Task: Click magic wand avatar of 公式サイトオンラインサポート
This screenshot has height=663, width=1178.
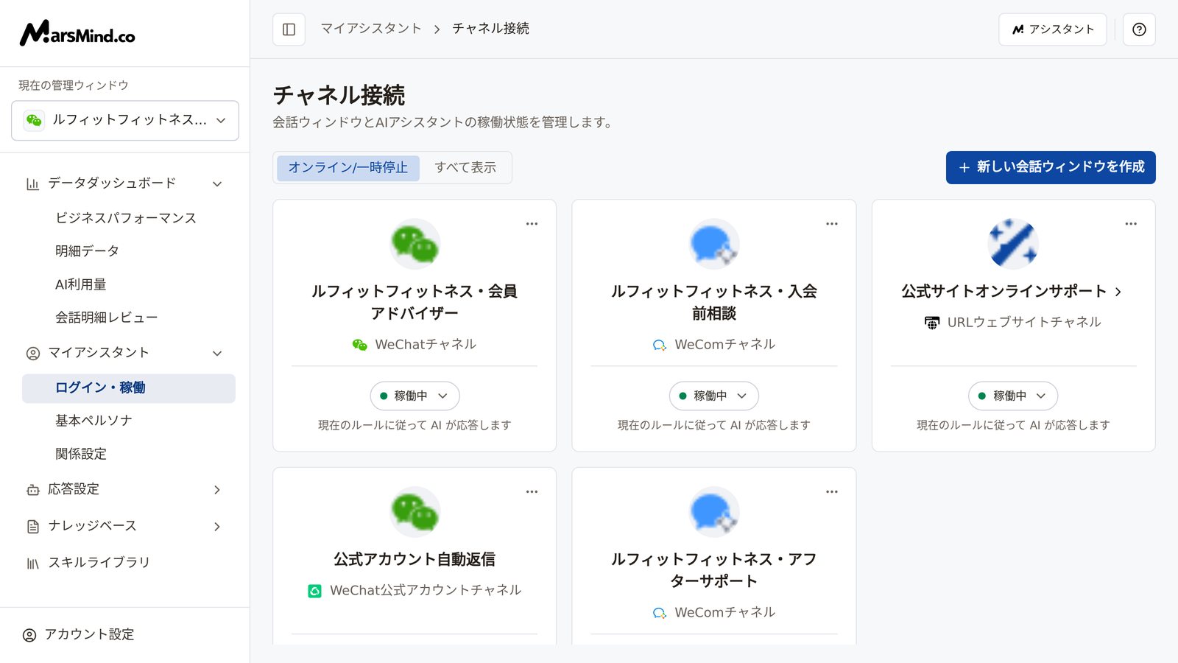Action: tap(1013, 244)
